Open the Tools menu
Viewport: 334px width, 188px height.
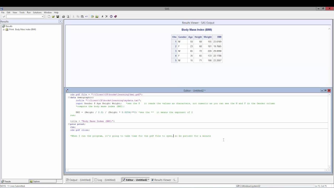[22, 13]
